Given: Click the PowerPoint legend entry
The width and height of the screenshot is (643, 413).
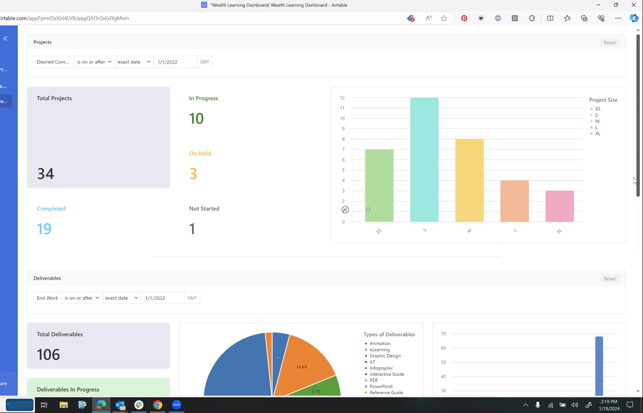Looking at the screenshot, I should click(379, 386).
